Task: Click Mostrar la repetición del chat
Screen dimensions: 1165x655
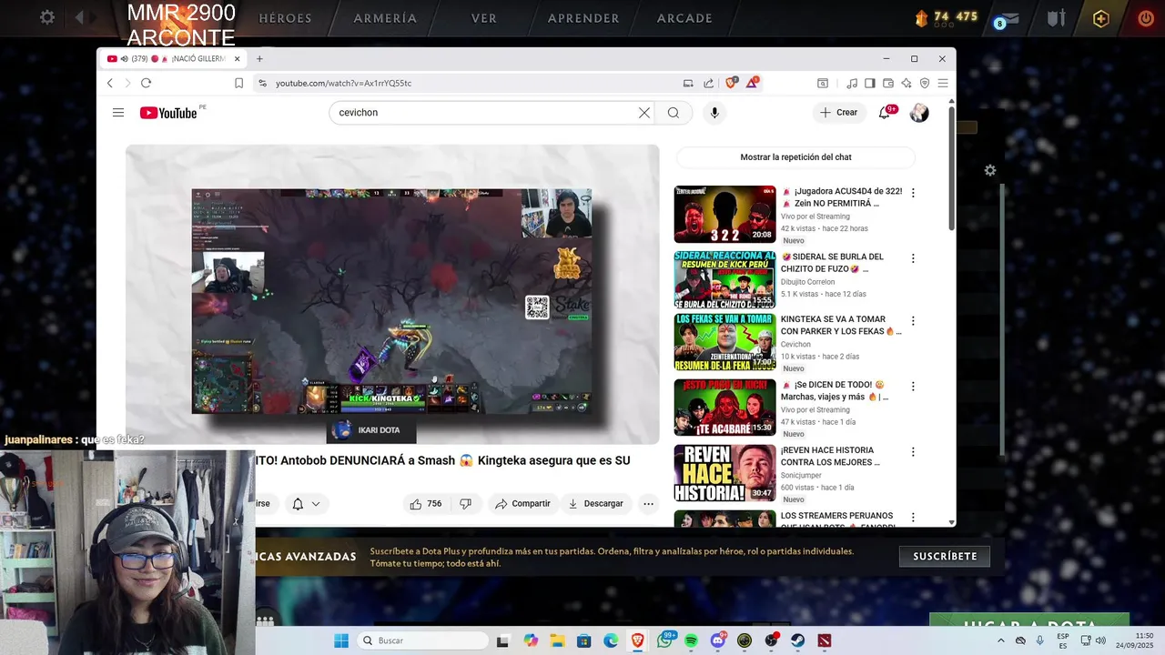Action: coord(795,157)
